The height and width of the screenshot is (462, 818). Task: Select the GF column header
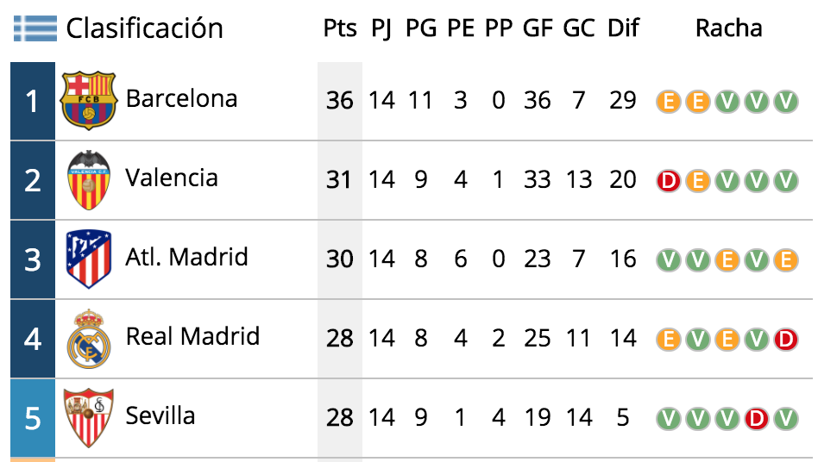538,28
